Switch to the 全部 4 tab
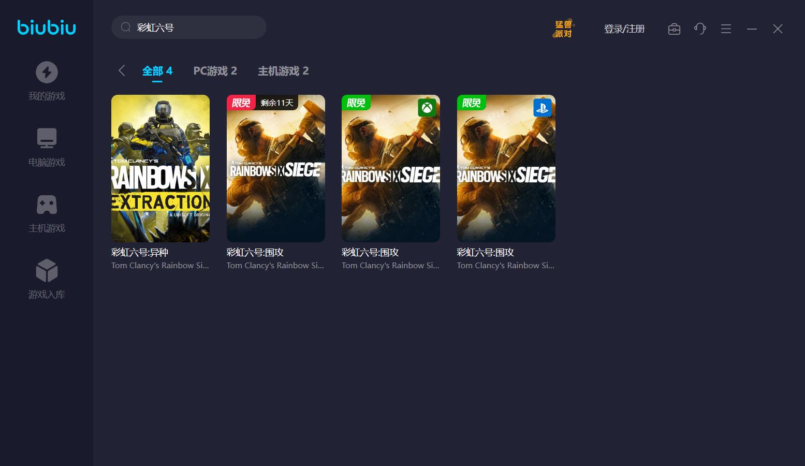The image size is (805, 466). (157, 71)
